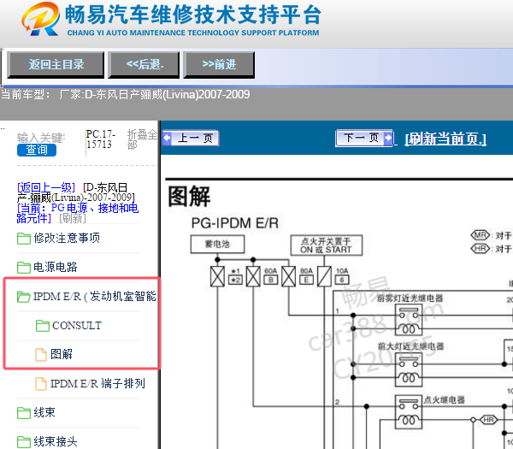Click the 80A fuse label E

coord(306,276)
